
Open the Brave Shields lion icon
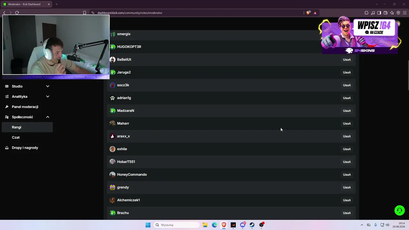[308, 13]
